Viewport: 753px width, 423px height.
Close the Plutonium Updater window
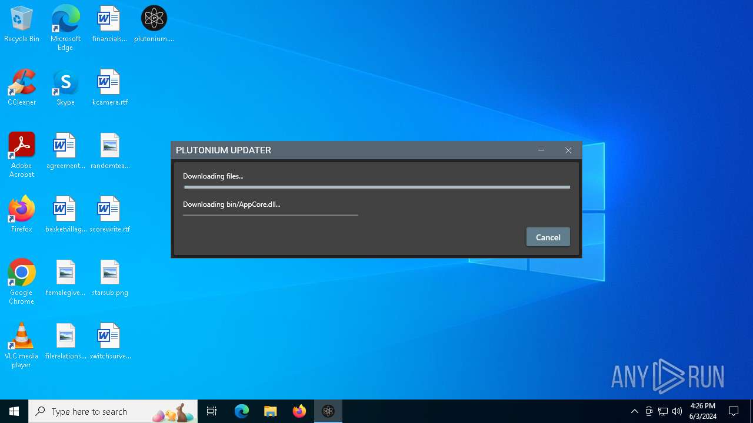[568, 150]
